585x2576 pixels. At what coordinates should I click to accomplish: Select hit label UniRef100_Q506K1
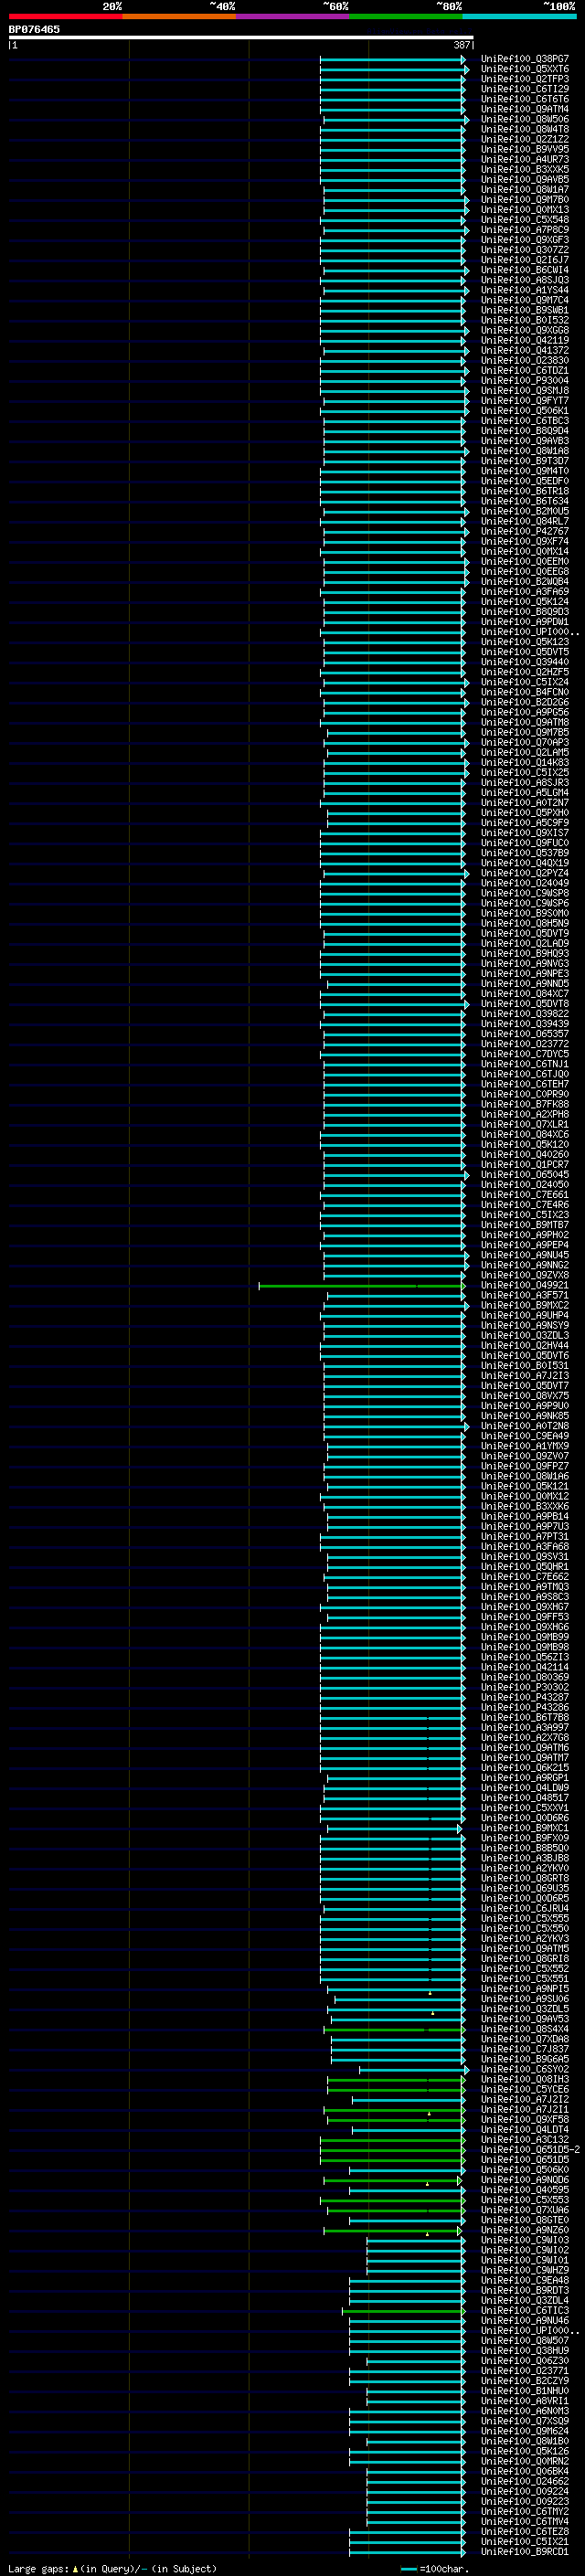pos(525,411)
